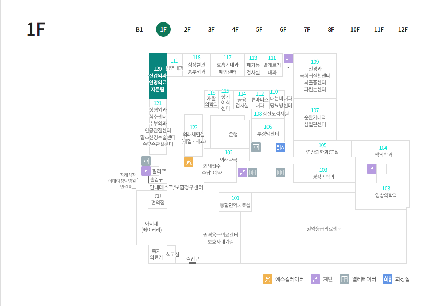Select the CU 편의점 store on the map
Screen dimensions: 436x306
[x=158, y=199]
